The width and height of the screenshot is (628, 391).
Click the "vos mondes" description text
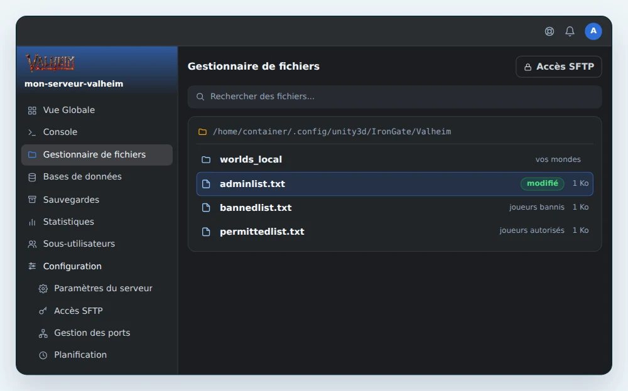point(558,159)
